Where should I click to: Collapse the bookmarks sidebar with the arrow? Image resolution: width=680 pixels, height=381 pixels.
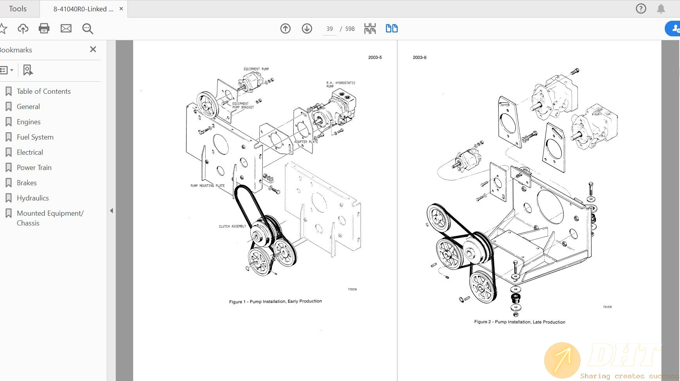pos(111,210)
